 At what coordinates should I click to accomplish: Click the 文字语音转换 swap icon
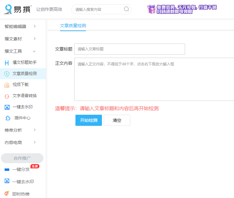pyautogui.click(x=7, y=96)
